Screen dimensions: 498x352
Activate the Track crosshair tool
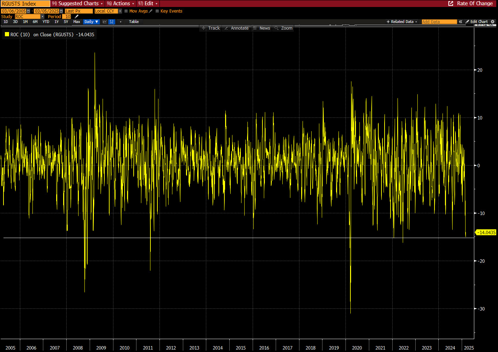[211, 28]
